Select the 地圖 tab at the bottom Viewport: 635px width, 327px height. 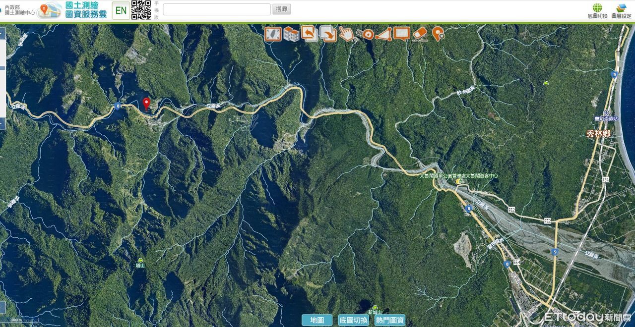(317, 320)
